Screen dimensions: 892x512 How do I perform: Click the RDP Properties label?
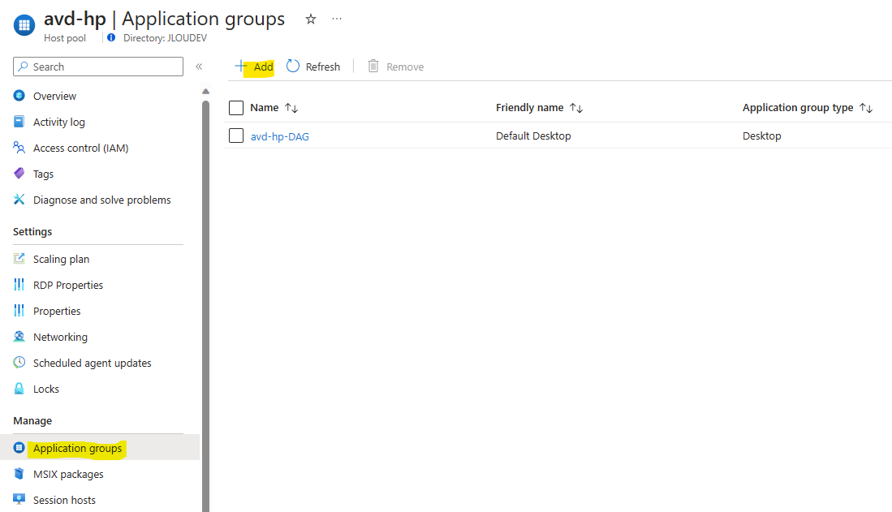68,285
